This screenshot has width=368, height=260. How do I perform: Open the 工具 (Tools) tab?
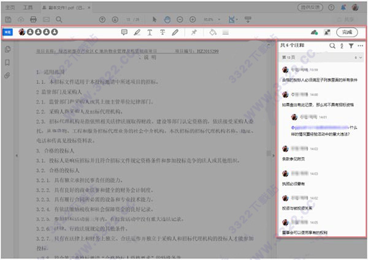[28, 8]
